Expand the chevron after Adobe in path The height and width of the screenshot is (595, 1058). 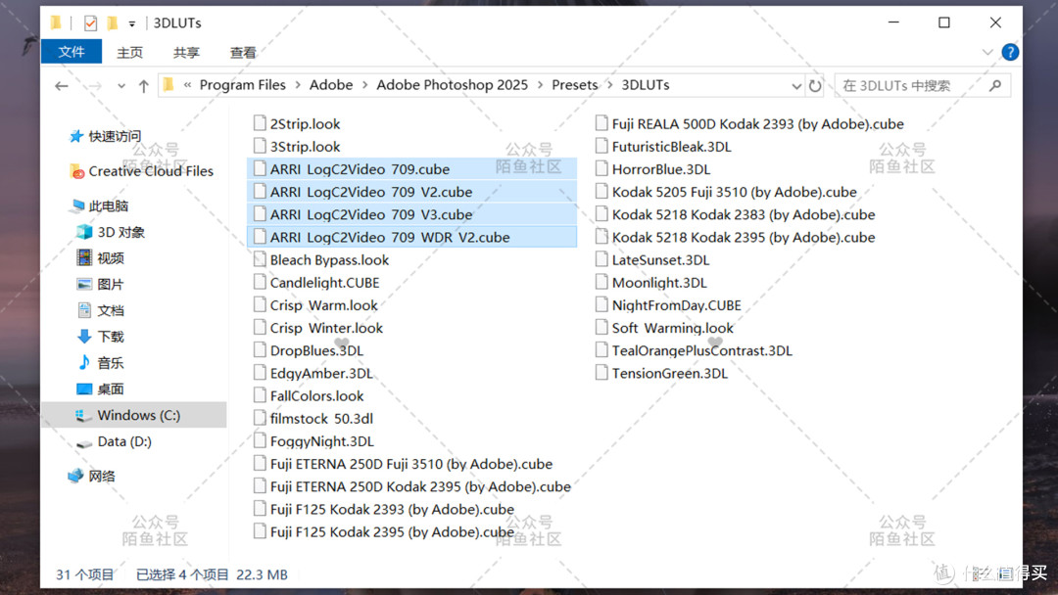[365, 85]
